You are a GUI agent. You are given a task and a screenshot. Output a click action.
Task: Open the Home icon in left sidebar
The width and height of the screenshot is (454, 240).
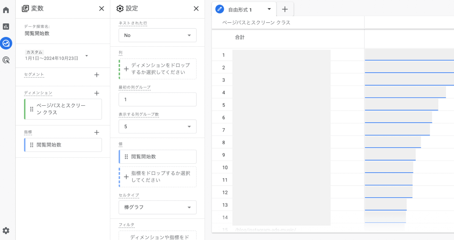tap(6, 10)
